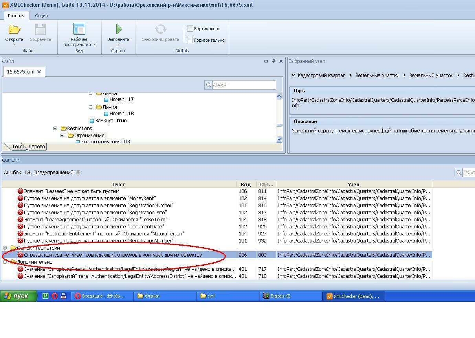Screen dimensions: 475x338
Task: Click the green quick-launch icon in the taskbar
Action: click(x=46, y=296)
